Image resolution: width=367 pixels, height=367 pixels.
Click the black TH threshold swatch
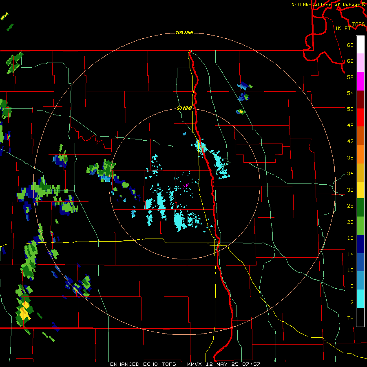point(360,317)
